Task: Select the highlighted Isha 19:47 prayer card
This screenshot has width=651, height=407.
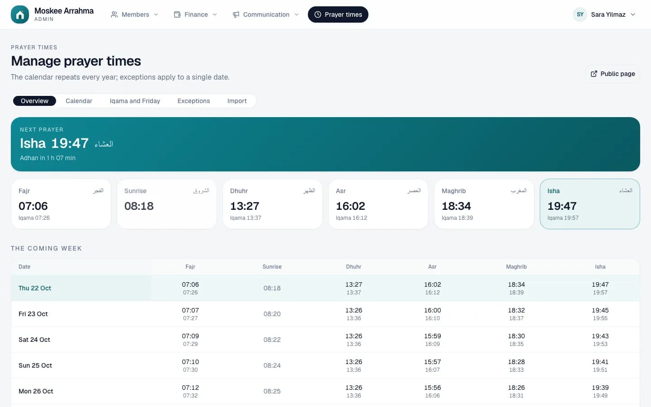Action: [x=590, y=204]
